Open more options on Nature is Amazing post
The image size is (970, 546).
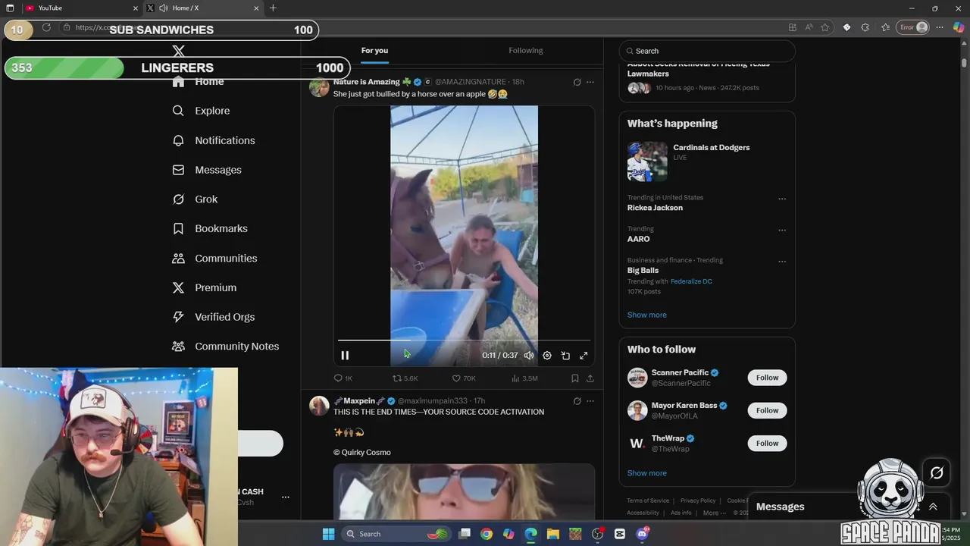[x=590, y=82]
